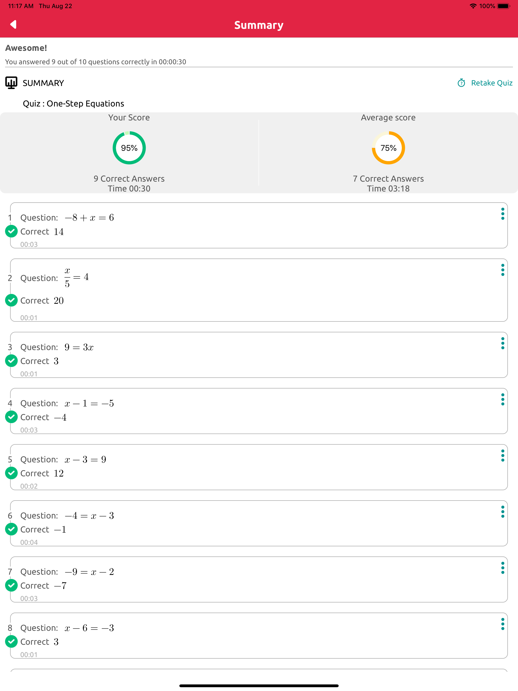Select the question 8 card x − 6 = −3
The width and height of the screenshot is (518, 691).
259,635
